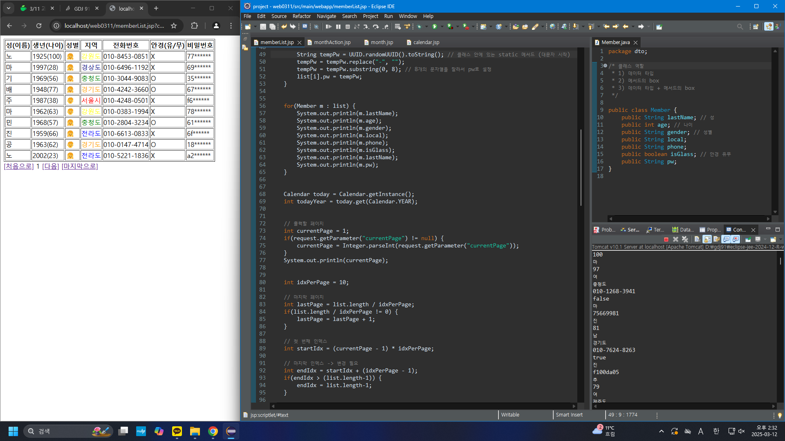This screenshot has width=785, height=441.
Task: Toggle Word Wrap in the console toolbar
Action: (716, 239)
